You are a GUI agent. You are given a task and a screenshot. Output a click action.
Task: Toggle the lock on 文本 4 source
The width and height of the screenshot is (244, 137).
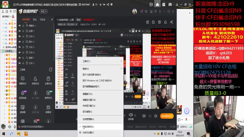[23, 52]
